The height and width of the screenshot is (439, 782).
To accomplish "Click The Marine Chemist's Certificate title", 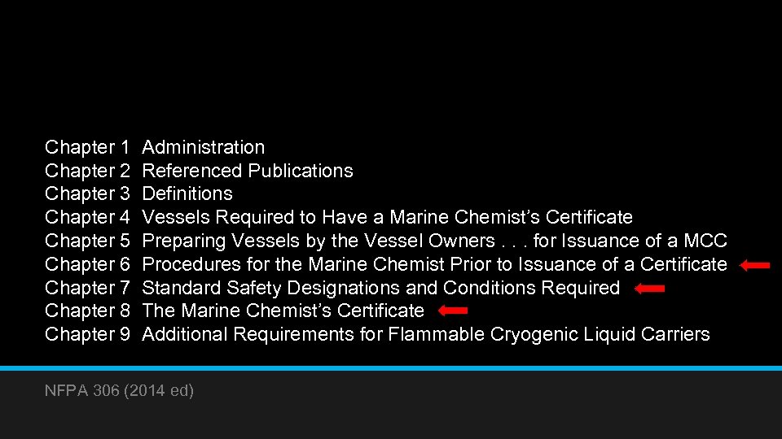I will pos(283,311).
